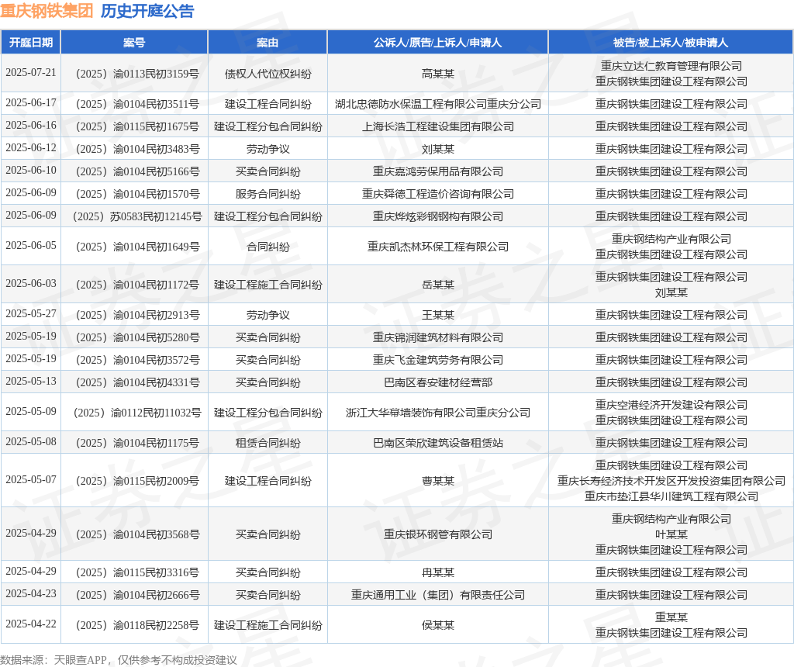
Task: Click the 合同纠纷 cell for 渝0104民初1649号
Action: tap(268, 247)
